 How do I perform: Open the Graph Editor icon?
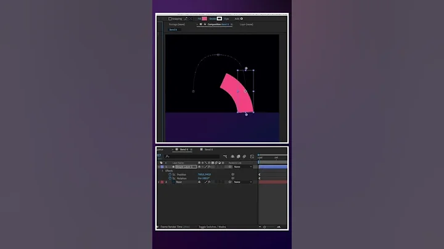pyautogui.click(x=252, y=156)
